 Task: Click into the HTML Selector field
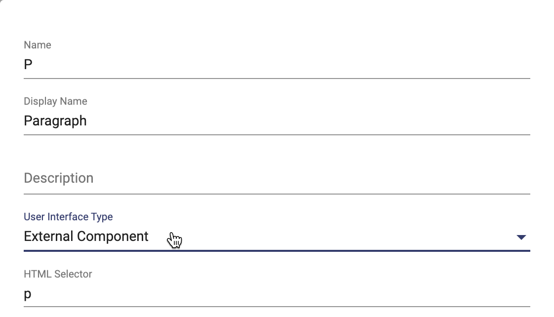(x=277, y=294)
